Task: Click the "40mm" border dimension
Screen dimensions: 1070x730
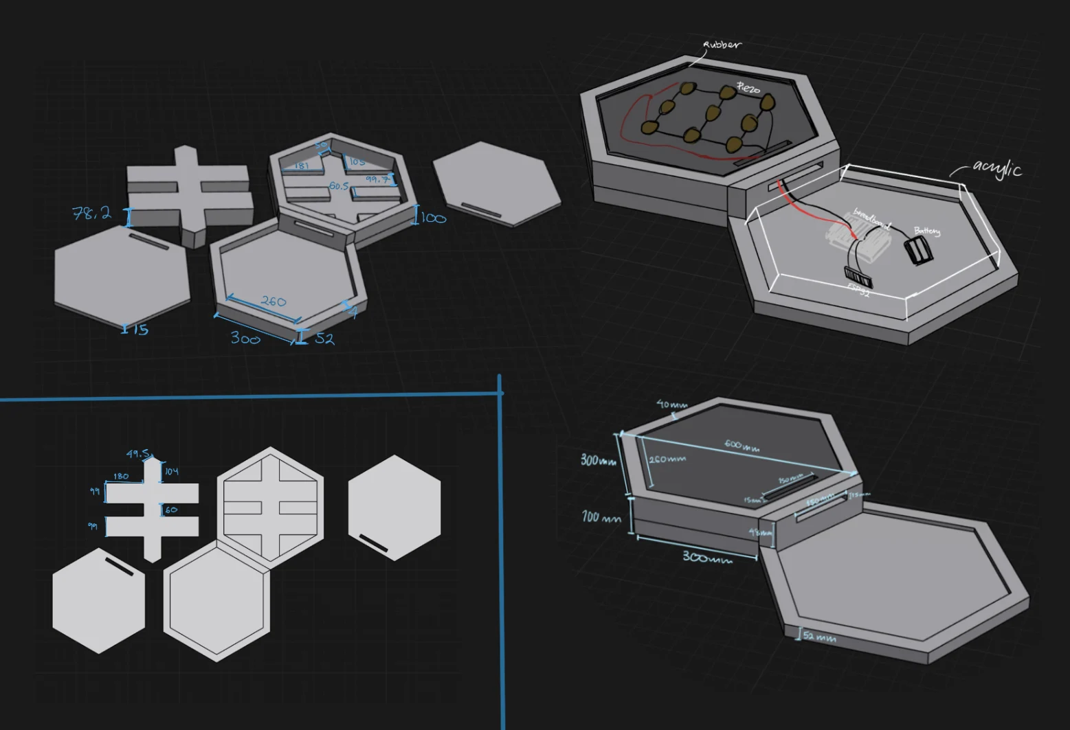Action: pyautogui.click(x=671, y=404)
